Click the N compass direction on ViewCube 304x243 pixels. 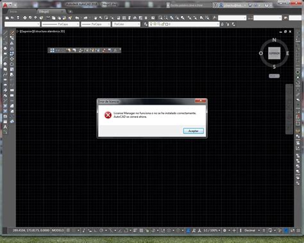[274, 40]
